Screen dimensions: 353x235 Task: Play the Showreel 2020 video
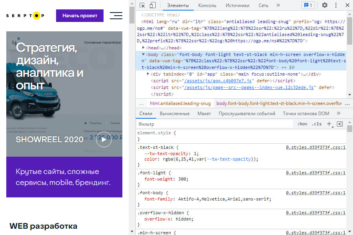click(104, 139)
